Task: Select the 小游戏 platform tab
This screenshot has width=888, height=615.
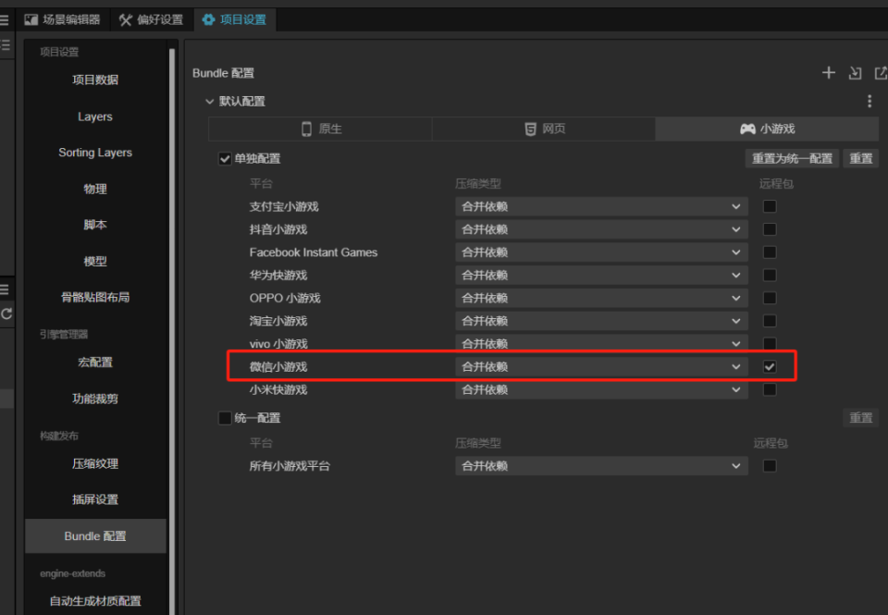Action: coord(767,129)
